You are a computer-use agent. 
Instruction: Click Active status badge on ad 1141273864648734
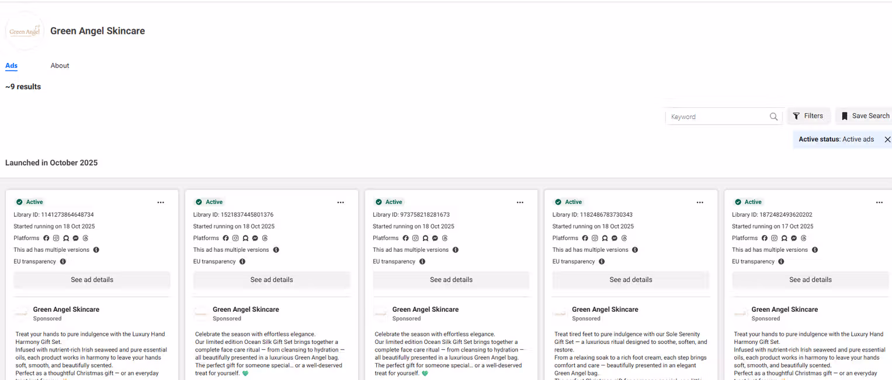tap(29, 202)
